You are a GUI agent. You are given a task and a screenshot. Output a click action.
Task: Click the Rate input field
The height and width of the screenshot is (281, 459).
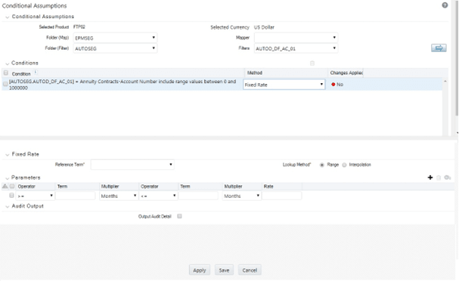(x=281, y=196)
